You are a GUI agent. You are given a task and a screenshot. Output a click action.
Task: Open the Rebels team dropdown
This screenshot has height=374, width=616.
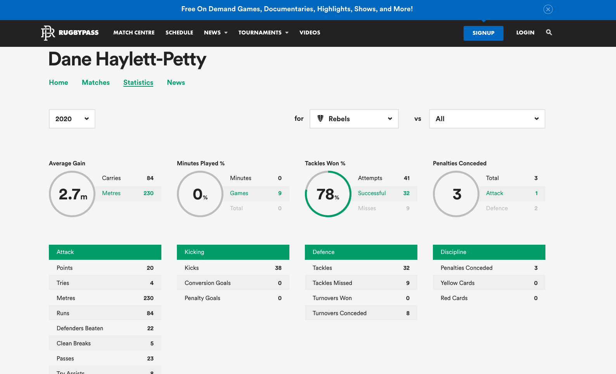(354, 119)
